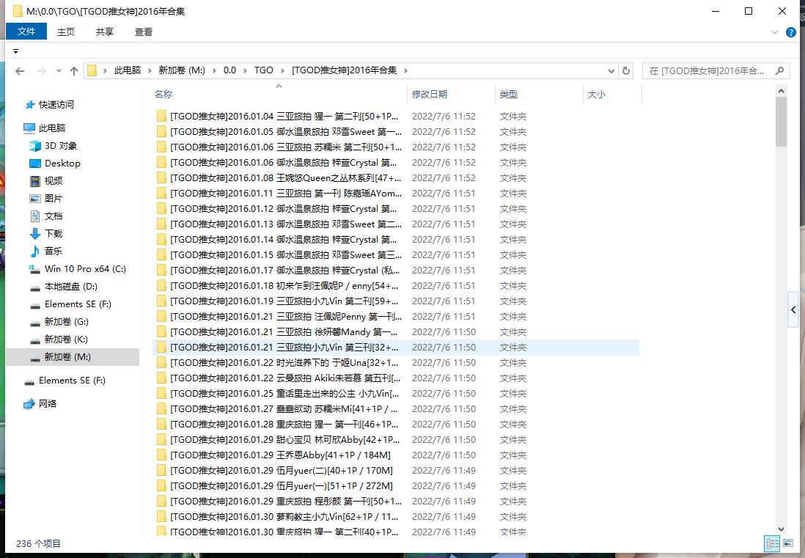The height and width of the screenshot is (558, 805).
Task: Go up one folder level with up arrow
Action: 74,71
